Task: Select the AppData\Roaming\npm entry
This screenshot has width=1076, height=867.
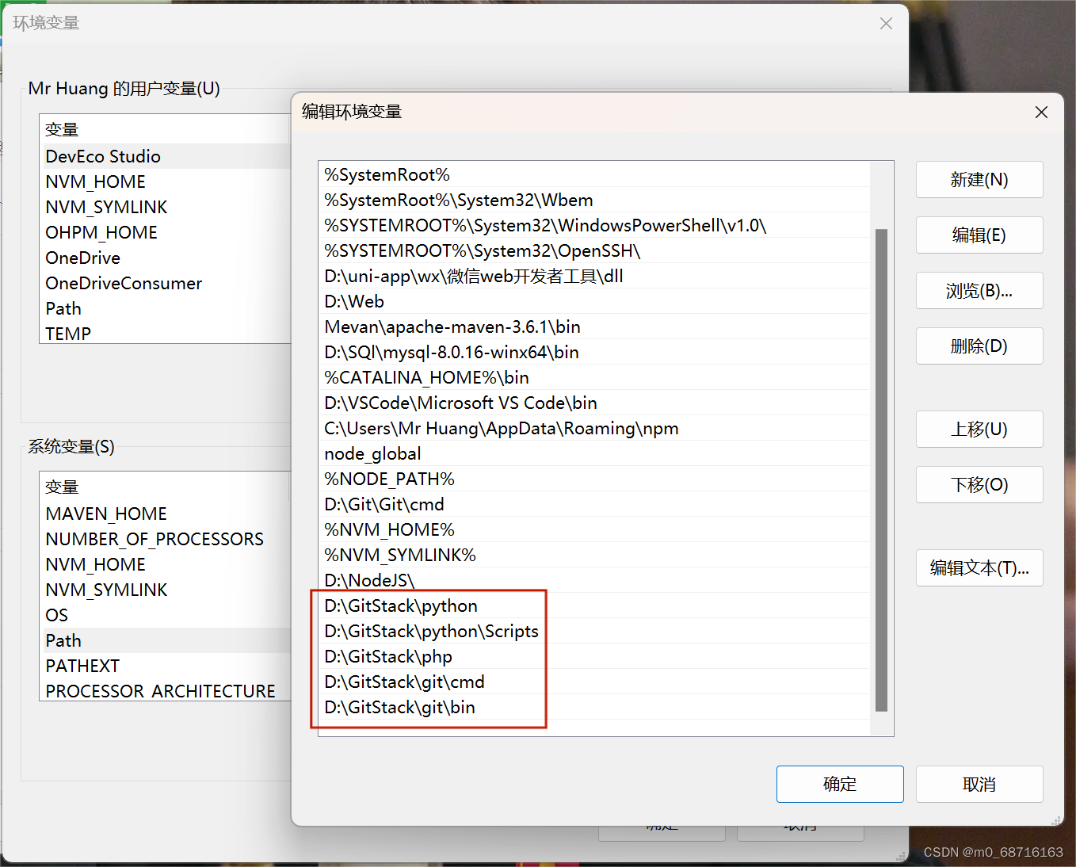Action: (593, 429)
